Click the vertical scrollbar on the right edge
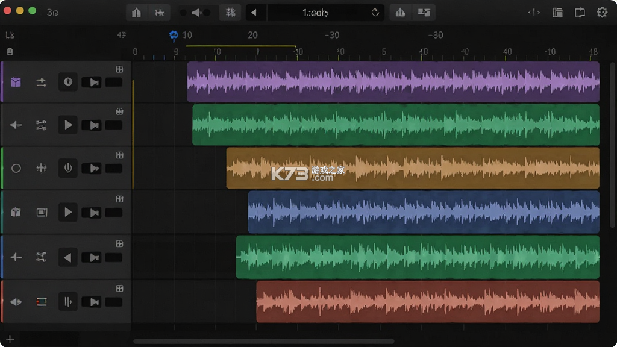The height and width of the screenshot is (347, 617). pyautogui.click(x=612, y=145)
